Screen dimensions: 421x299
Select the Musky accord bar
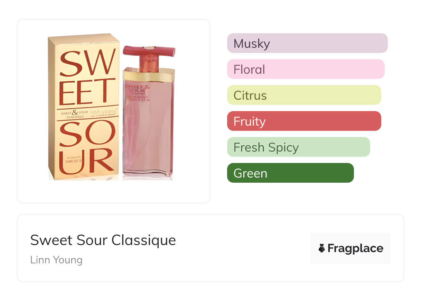307,43
